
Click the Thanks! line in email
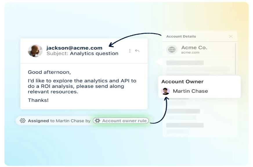[x=38, y=100]
